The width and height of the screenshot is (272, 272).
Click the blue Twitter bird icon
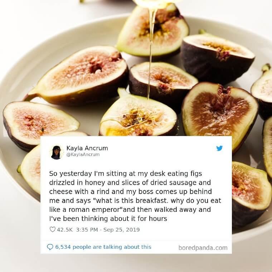point(219,148)
